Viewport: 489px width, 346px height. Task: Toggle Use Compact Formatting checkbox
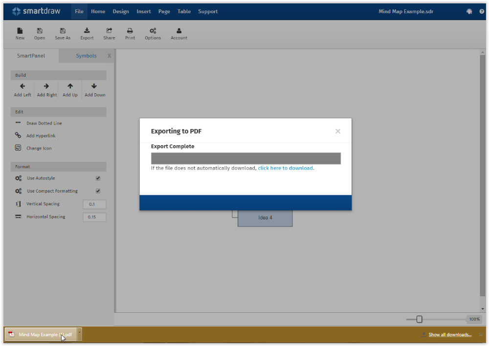coord(98,191)
